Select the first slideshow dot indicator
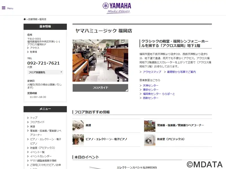 pyautogui.click(x=80, y=79)
